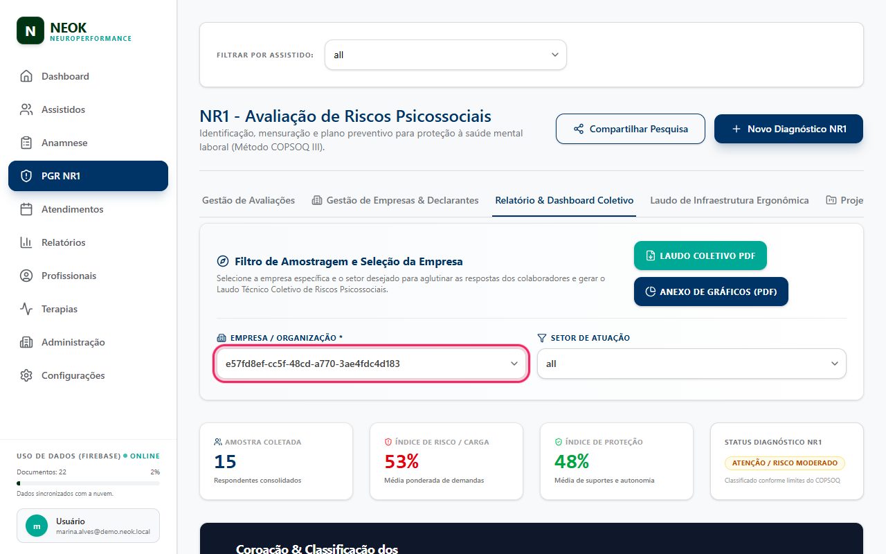Image resolution: width=886 pixels, height=554 pixels.
Task: Click the Online status indicator
Action: coord(141,456)
